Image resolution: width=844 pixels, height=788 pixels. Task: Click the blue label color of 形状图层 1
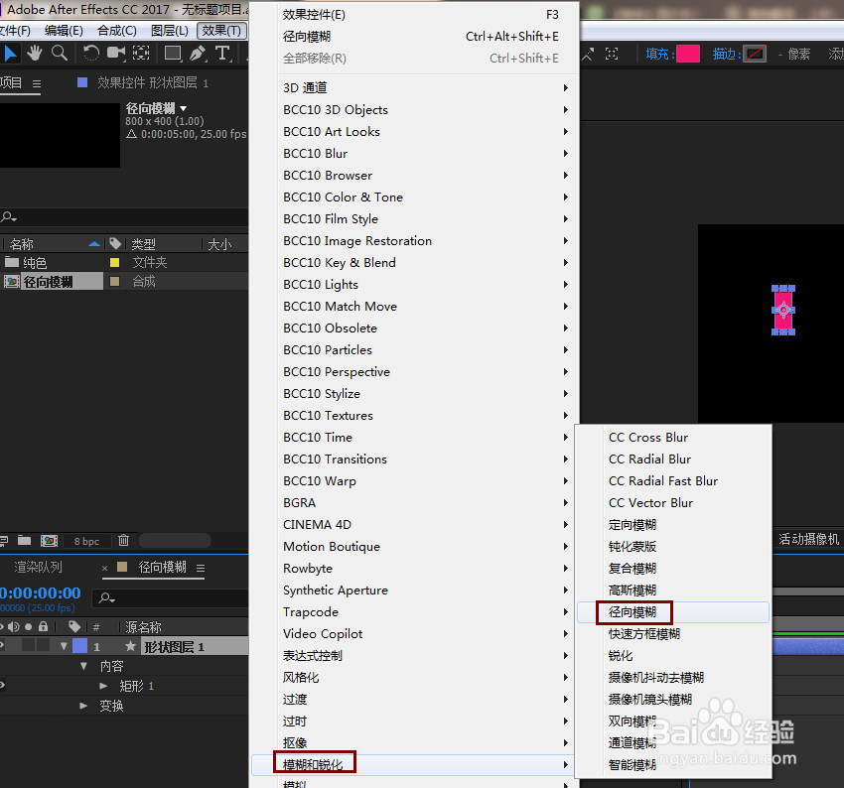pos(79,645)
